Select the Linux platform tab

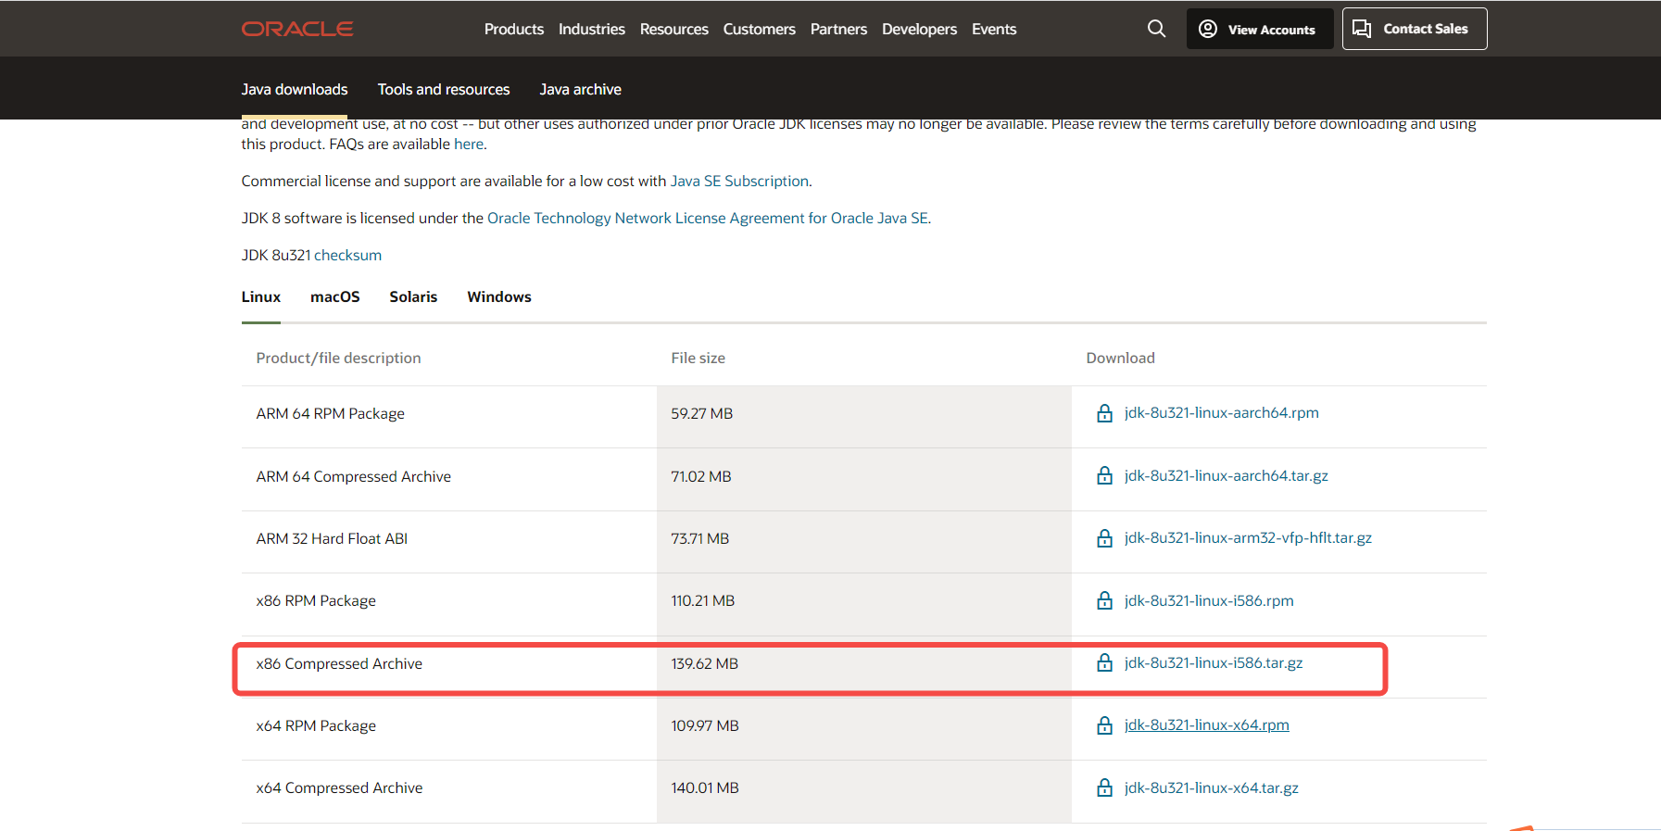click(261, 296)
